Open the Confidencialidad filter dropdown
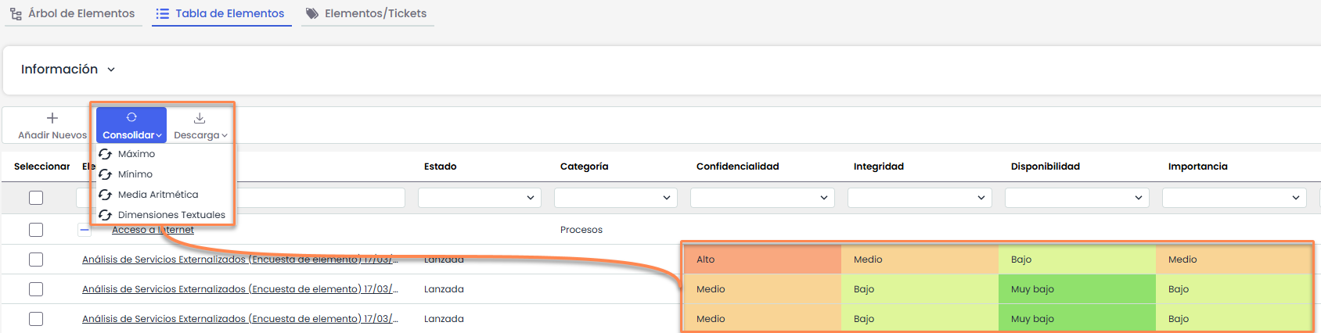 pos(761,198)
